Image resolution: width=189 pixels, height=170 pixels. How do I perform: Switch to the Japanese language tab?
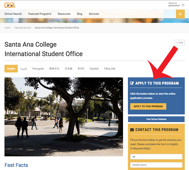[68, 69]
